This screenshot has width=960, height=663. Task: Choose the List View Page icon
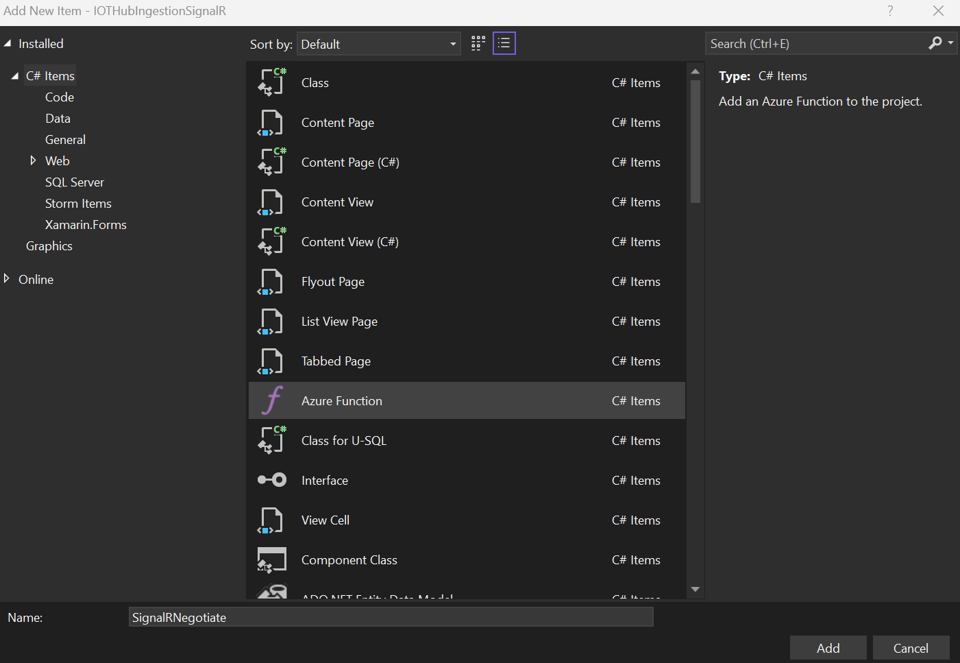pyautogui.click(x=270, y=322)
